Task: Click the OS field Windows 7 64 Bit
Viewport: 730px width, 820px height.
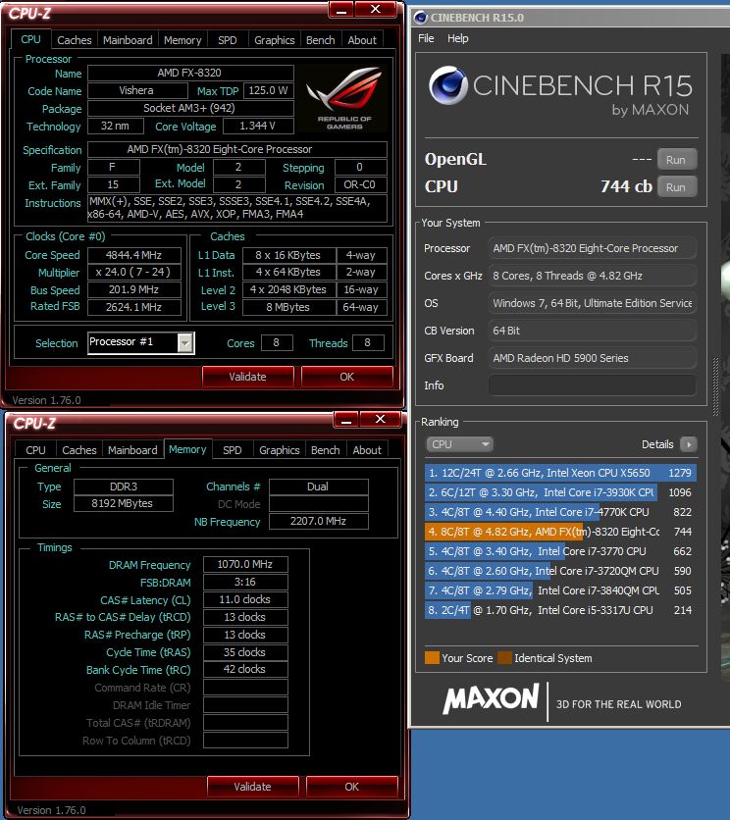Action: [x=593, y=303]
